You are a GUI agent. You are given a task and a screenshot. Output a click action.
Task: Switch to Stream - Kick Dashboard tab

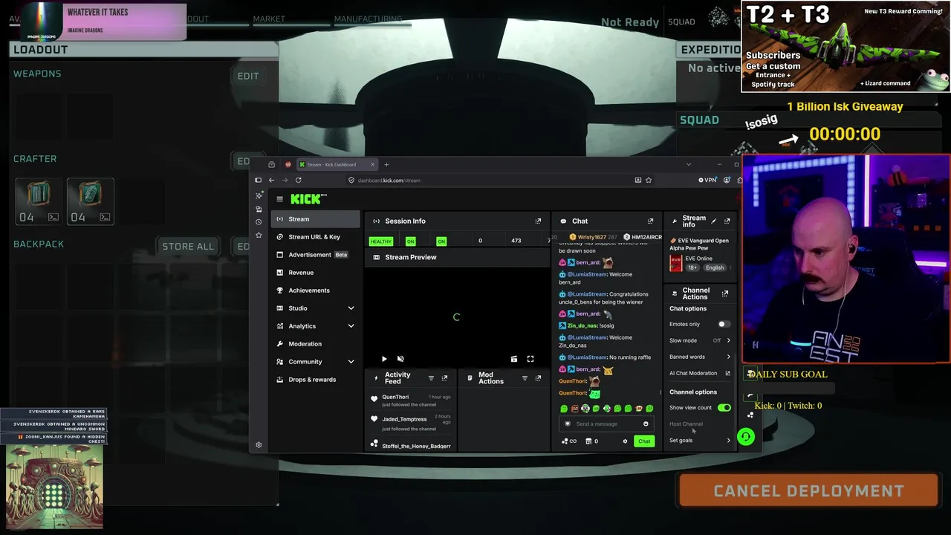pyautogui.click(x=338, y=164)
